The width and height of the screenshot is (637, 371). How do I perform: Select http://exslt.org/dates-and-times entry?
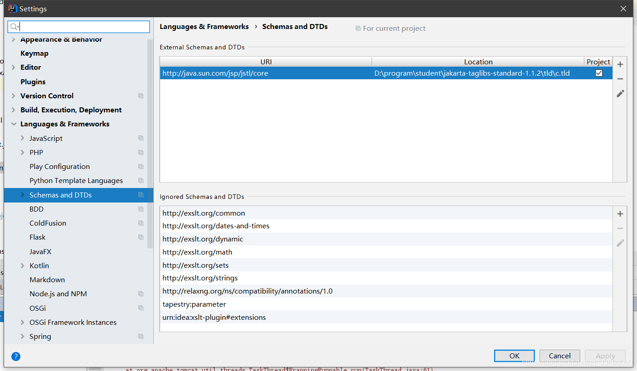(386, 226)
